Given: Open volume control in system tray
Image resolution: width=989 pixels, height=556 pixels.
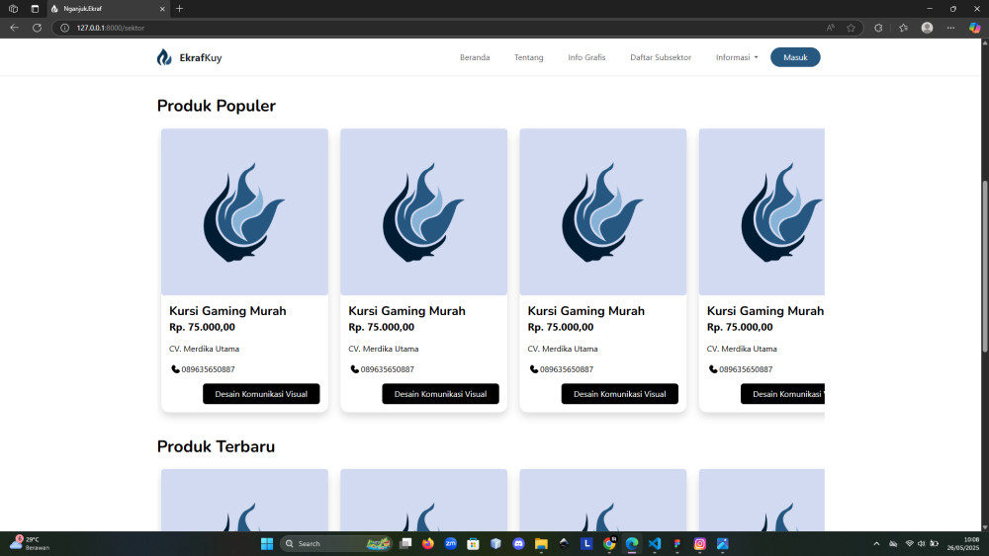Looking at the screenshot, I should click(922, 543).
